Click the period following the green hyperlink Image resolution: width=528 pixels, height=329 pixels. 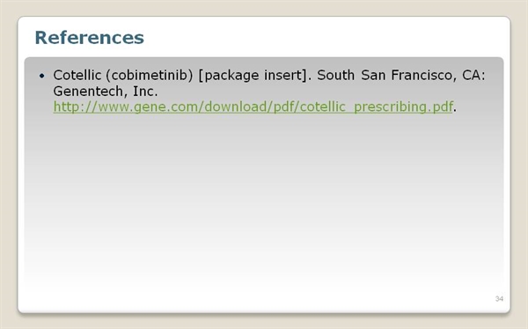(x=455, y=111)
